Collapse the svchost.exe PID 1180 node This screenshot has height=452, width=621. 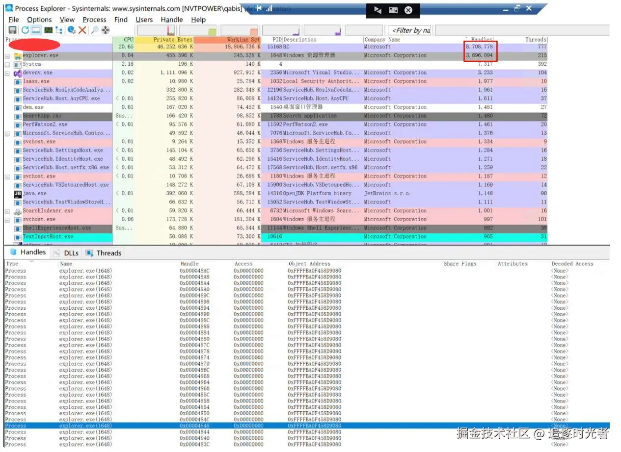[x=7, y=176]
